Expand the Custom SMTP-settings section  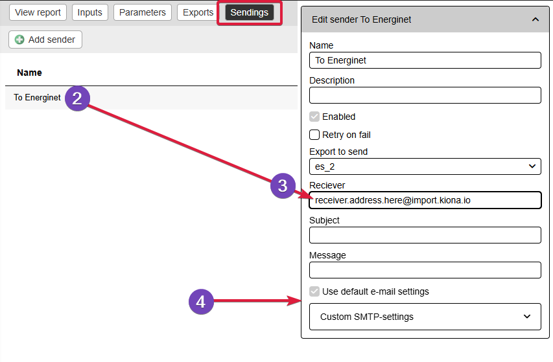(x=425, y=317)
